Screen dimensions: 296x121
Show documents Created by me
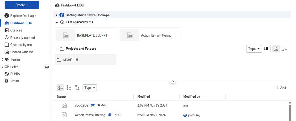click(21, 45)
